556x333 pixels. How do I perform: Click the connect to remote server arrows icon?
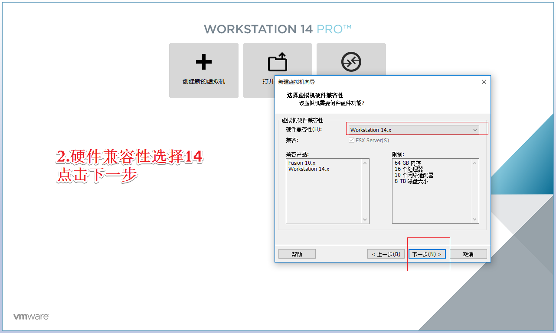pyautogui.click(x=351, y=62)
